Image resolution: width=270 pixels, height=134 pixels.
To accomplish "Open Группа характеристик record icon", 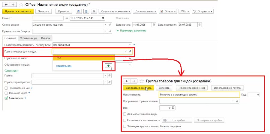I will (109, 82).
